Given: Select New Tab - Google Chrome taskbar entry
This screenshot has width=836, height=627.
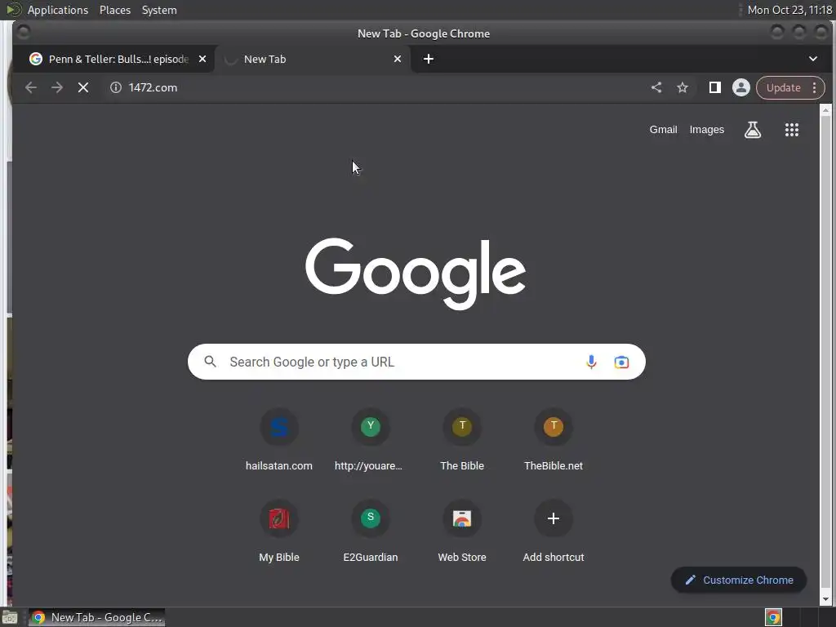Looking at the screenshot, I should point(97,617).
